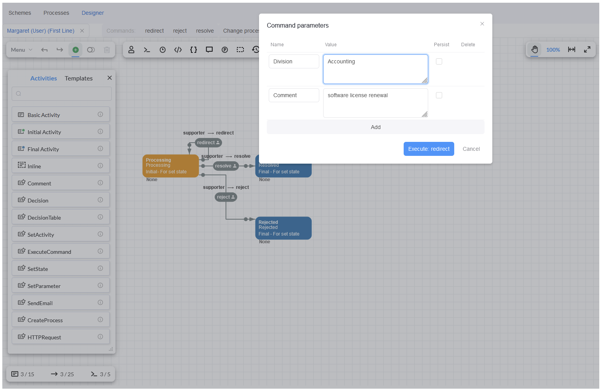
Task: Click the Division name field
Action: [x=294, y=61]
